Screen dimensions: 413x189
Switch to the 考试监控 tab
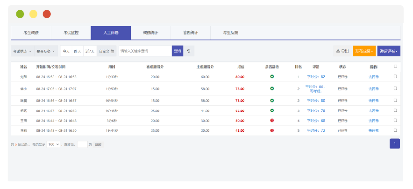click(x=71, y=33)
